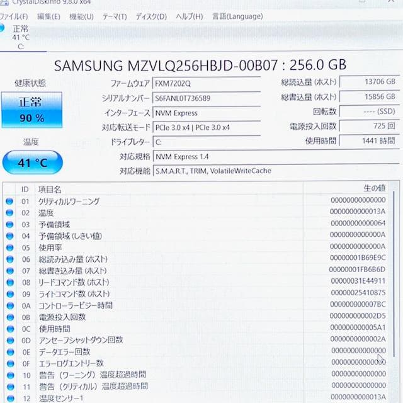403x403 pixels.
Task: Click the 41 °C temperature button
Action: [x=32, y=162]
